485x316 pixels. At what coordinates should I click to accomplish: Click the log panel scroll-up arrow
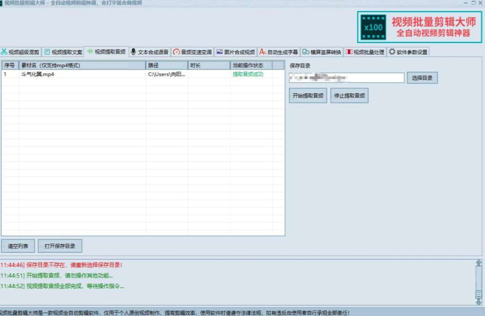(479, 263)
